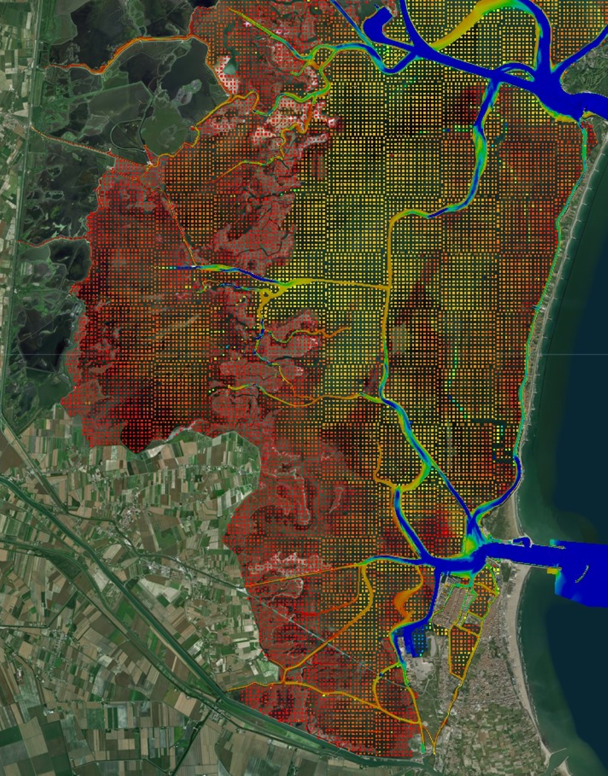Select the blue channel junction at the top-right inlet

click(537, 71)
